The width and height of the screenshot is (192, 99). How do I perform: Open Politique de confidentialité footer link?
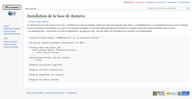[35, 93]
